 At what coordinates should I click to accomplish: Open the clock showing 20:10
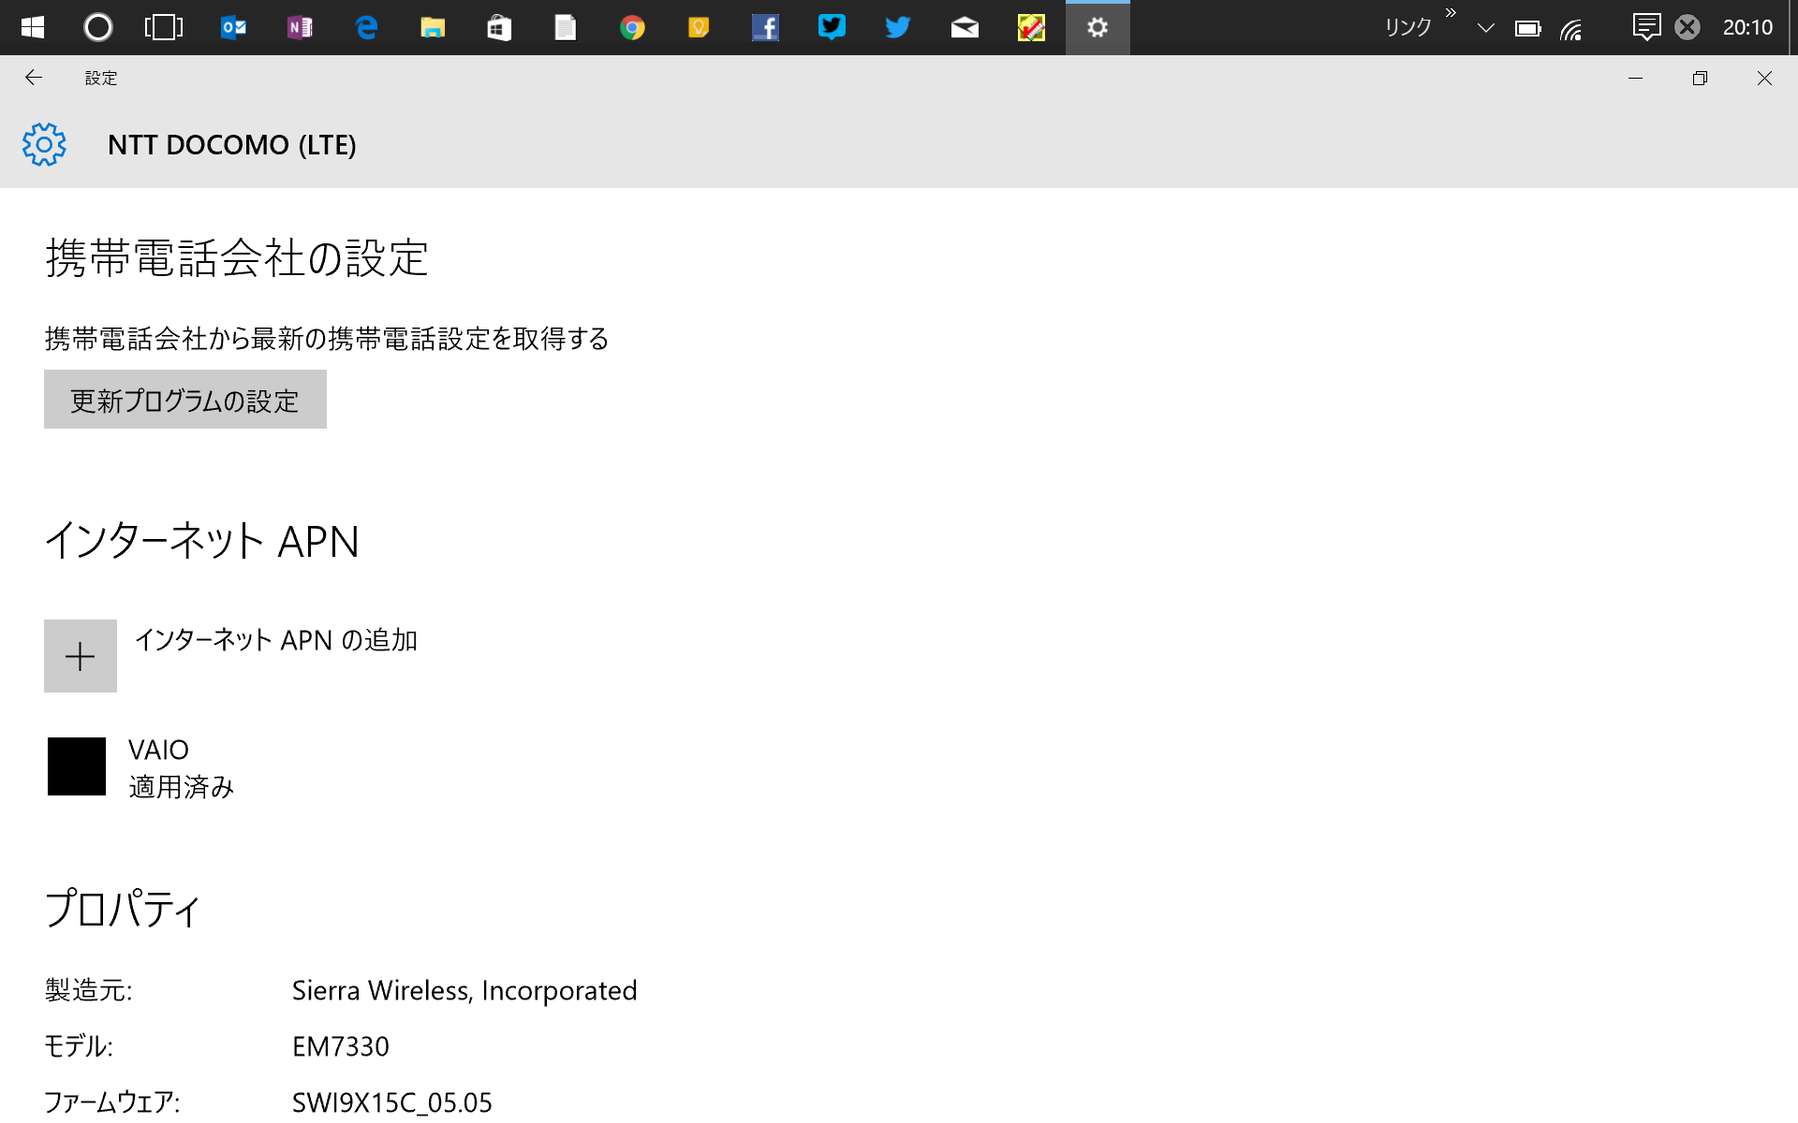click(x=1747, y=28)
